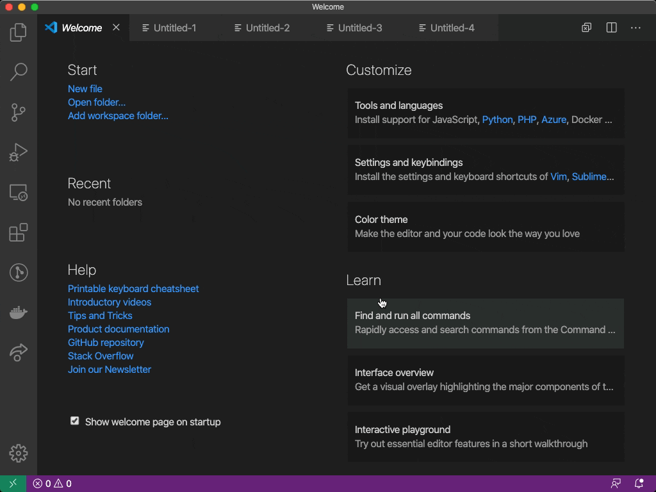Open the More Actions ellipsis menu

point(636,28)
